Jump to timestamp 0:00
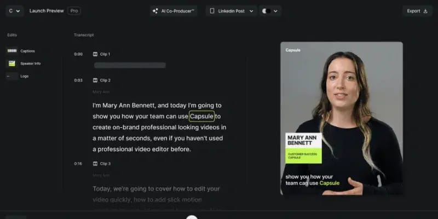 point(78,54)
